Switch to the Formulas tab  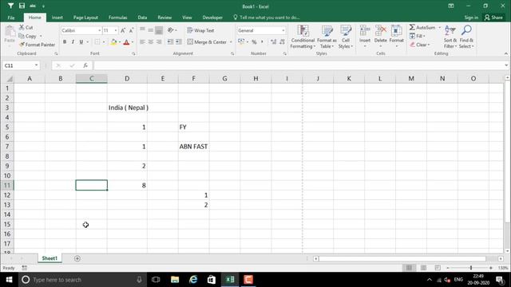tap(117, 18)
